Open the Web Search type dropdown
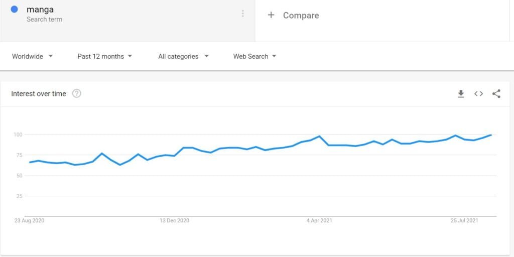The height and width of the screenshot is (257, 514). point(254,56)
